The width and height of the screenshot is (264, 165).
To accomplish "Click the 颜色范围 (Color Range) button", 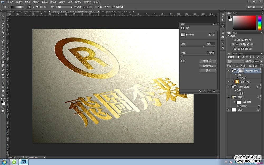I will pos(208,66).
